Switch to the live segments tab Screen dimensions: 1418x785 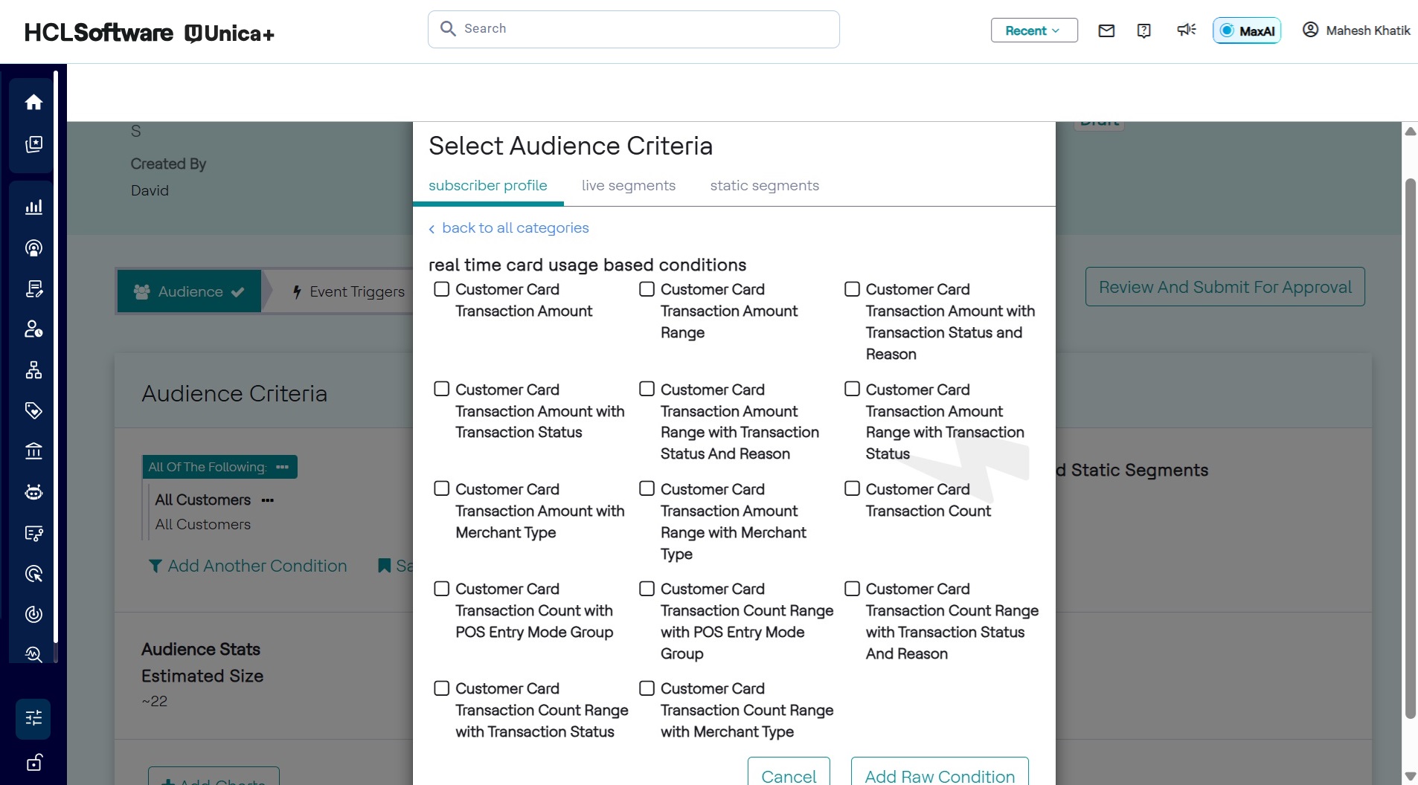[628, 186]
